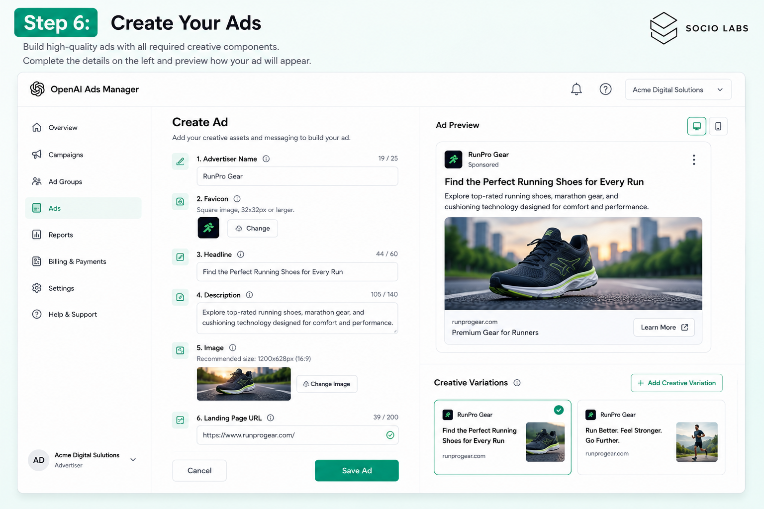The width and height of the screenshot is (764, 509).
Task: Click the favicon Change button
Action: coord(253,228)
